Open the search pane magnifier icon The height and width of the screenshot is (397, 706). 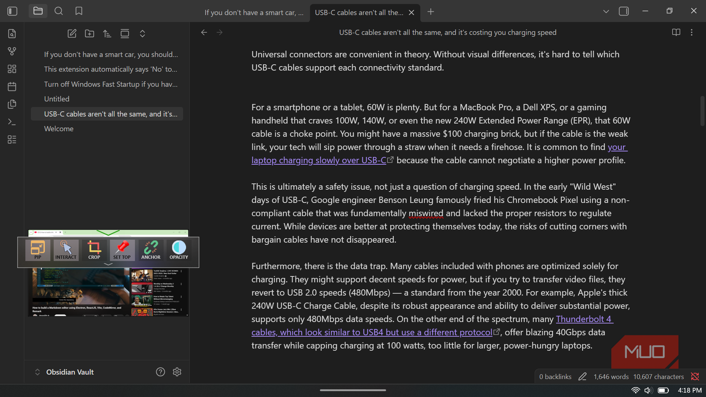pos(59,11)
